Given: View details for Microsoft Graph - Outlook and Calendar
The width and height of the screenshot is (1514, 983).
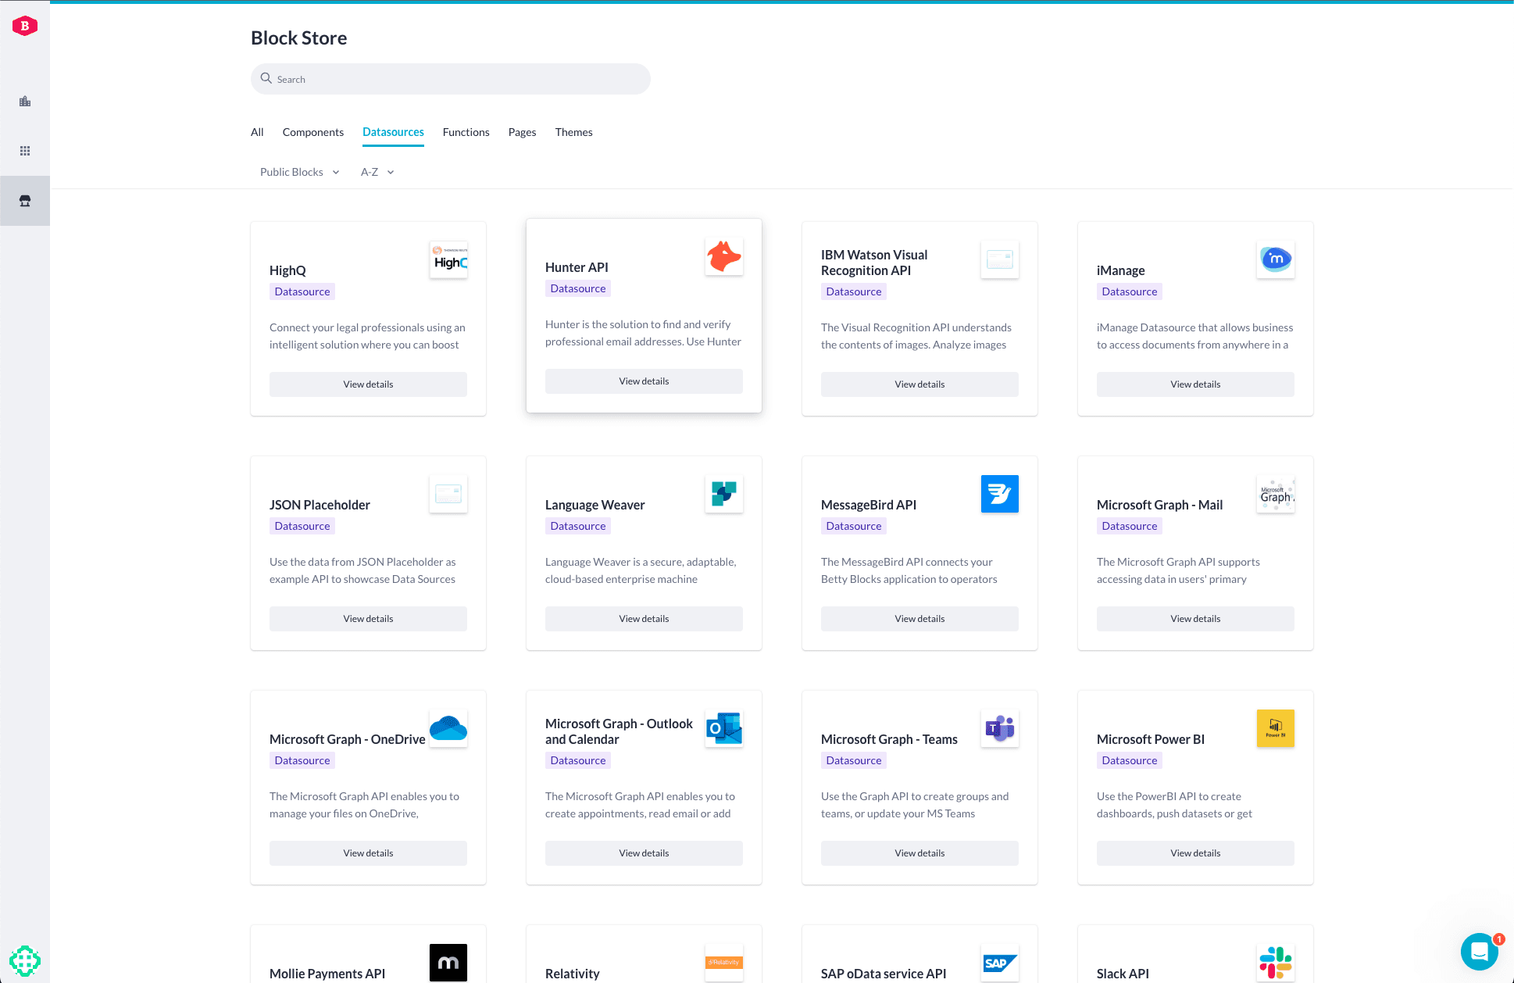Looking at the screenshot, I should coord(645,853).
